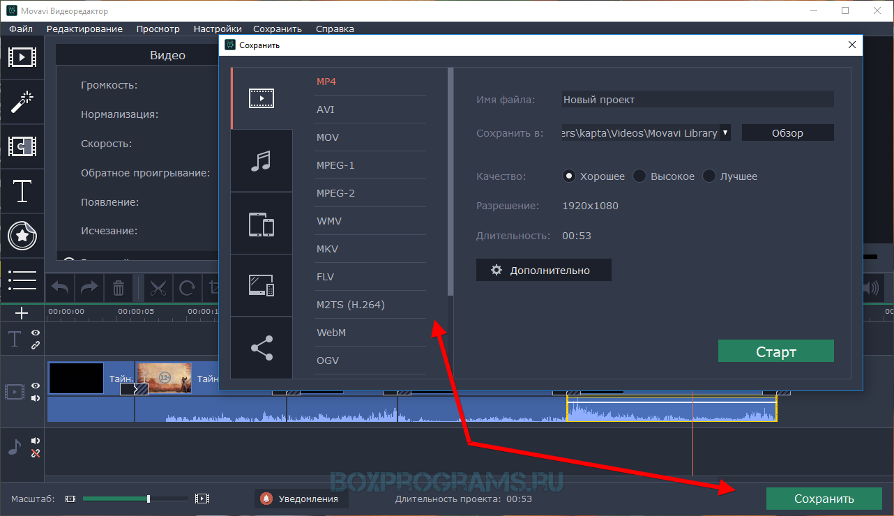This screenshot has width=894, height=516.
Task: Click the video track filmstrip icon
Action: point(15,392)
